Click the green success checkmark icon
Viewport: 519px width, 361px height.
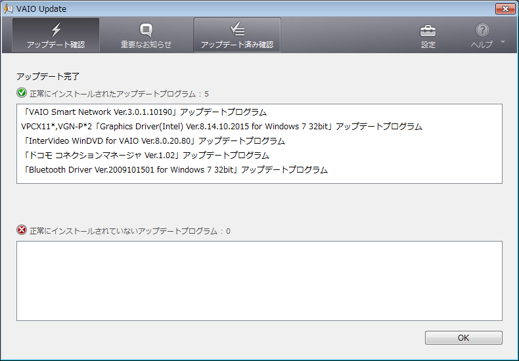click(x=22, y=93)
